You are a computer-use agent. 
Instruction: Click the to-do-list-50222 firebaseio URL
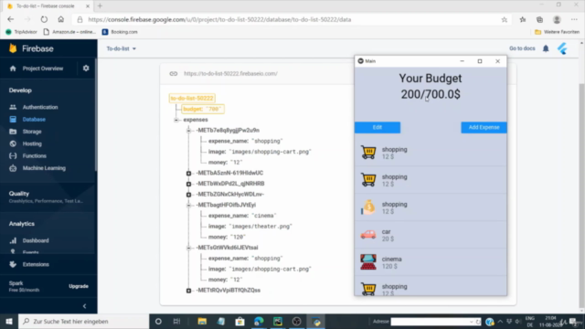tap(230, 73)
